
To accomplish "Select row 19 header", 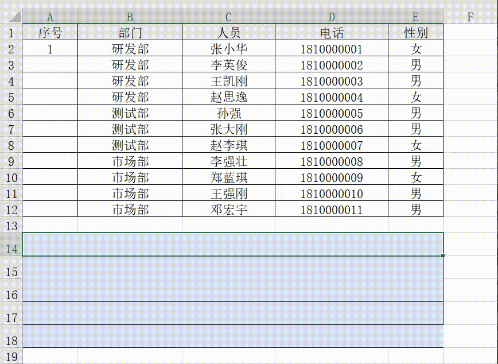I will (11, 357).
